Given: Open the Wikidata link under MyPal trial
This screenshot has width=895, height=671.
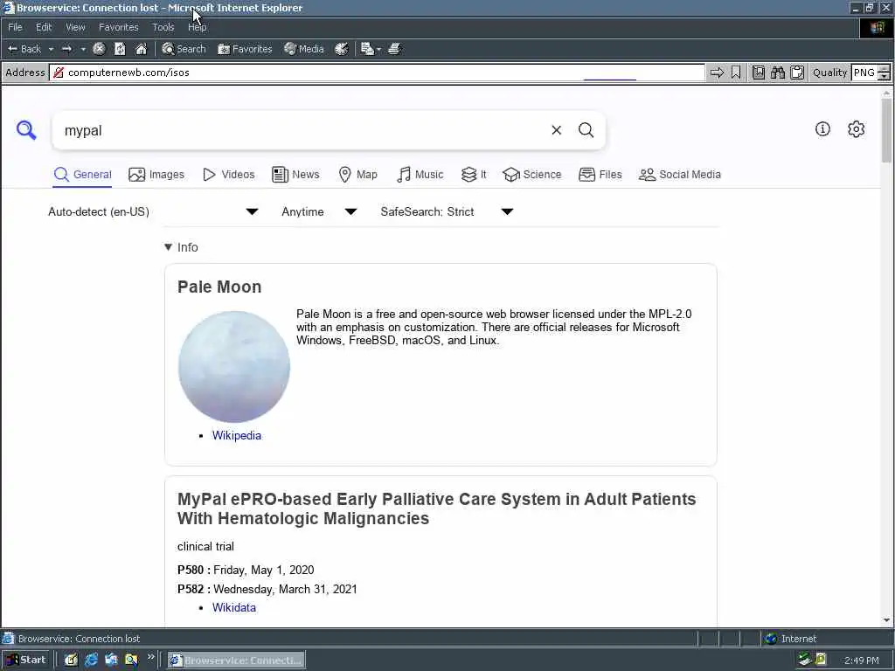Looking at the screenshot, I should coord(234,608).
